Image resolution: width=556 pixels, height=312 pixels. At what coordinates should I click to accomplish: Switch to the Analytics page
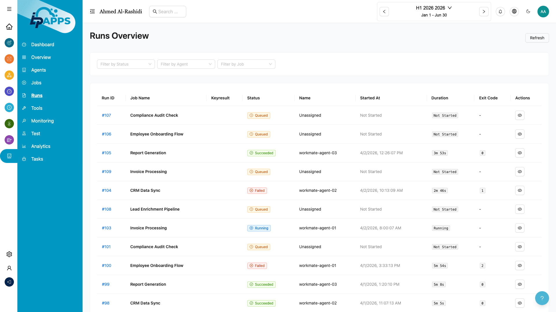[41, 146]
